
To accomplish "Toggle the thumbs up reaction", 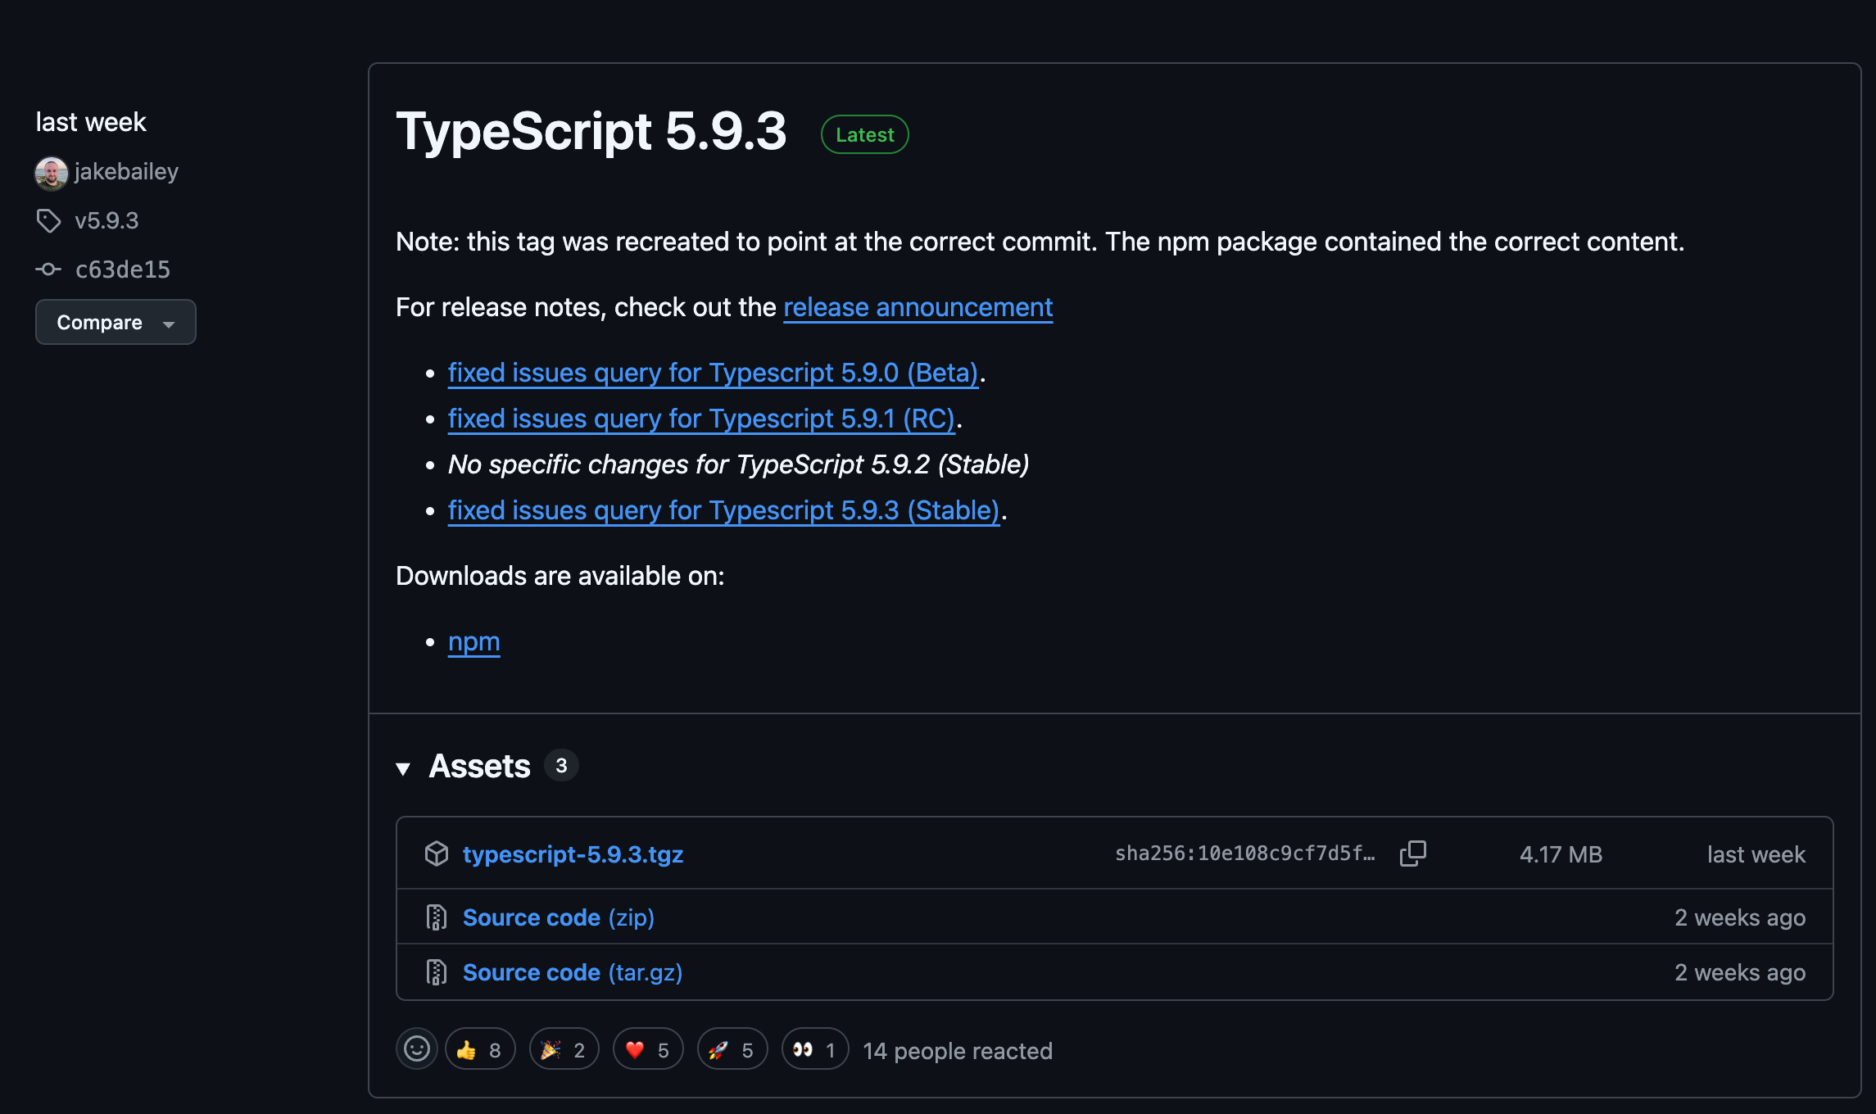I will pos(479,1049).
